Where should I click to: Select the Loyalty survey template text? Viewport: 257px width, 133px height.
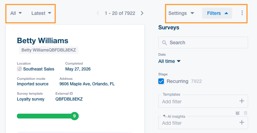tap(31, 99)
